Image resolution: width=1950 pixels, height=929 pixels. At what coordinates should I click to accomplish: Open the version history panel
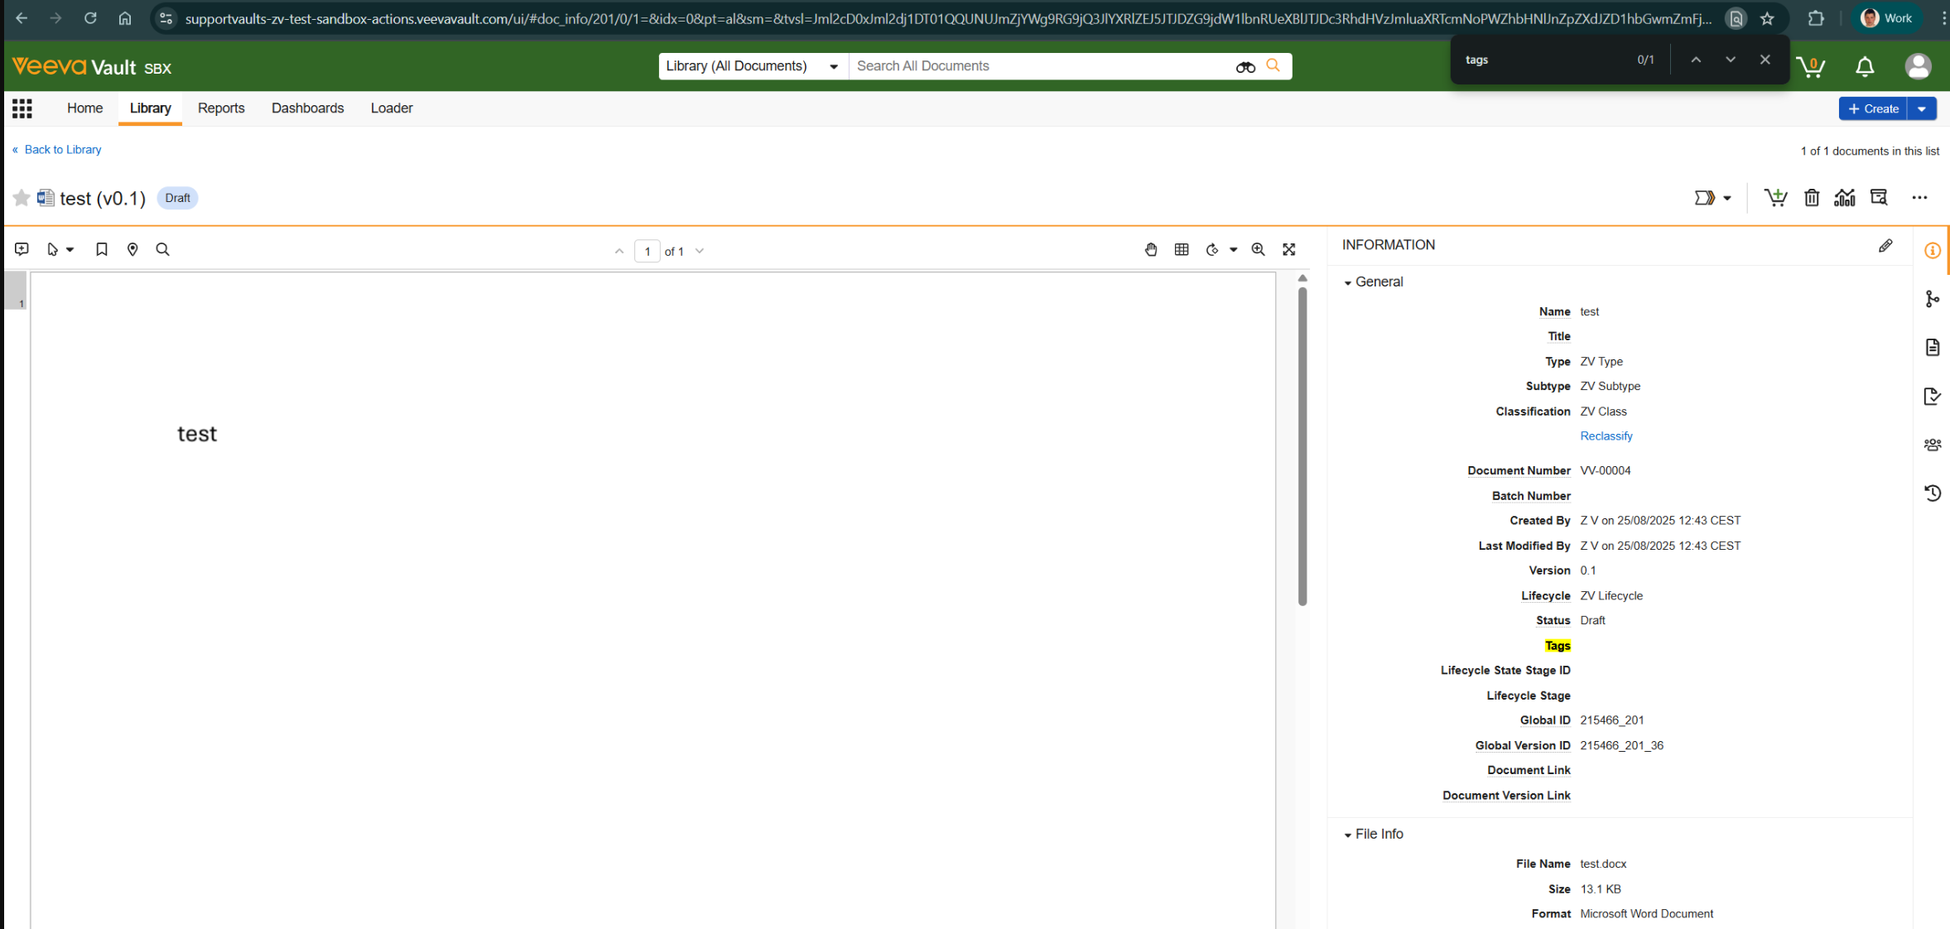coord(1933,493)
